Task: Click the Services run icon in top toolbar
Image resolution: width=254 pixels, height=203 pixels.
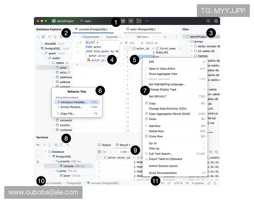Action: (x=131, y=21)
